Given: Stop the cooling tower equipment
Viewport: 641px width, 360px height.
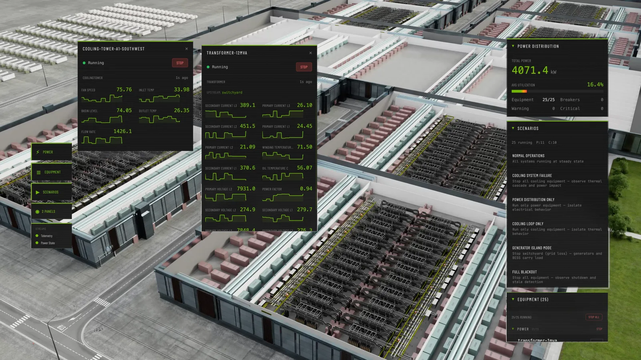Looking at the screenshot, I should point(180,63).
